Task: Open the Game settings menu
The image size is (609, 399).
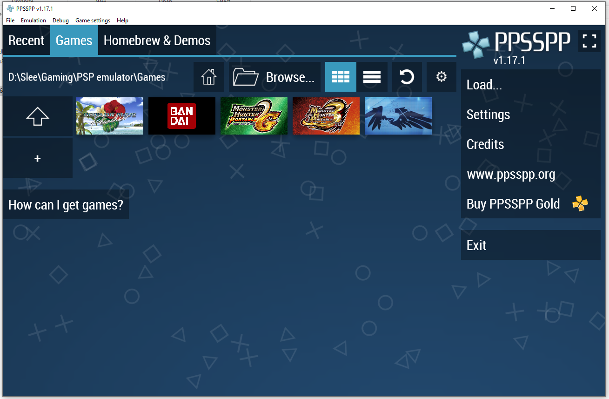Action: (x=93, y=20)
